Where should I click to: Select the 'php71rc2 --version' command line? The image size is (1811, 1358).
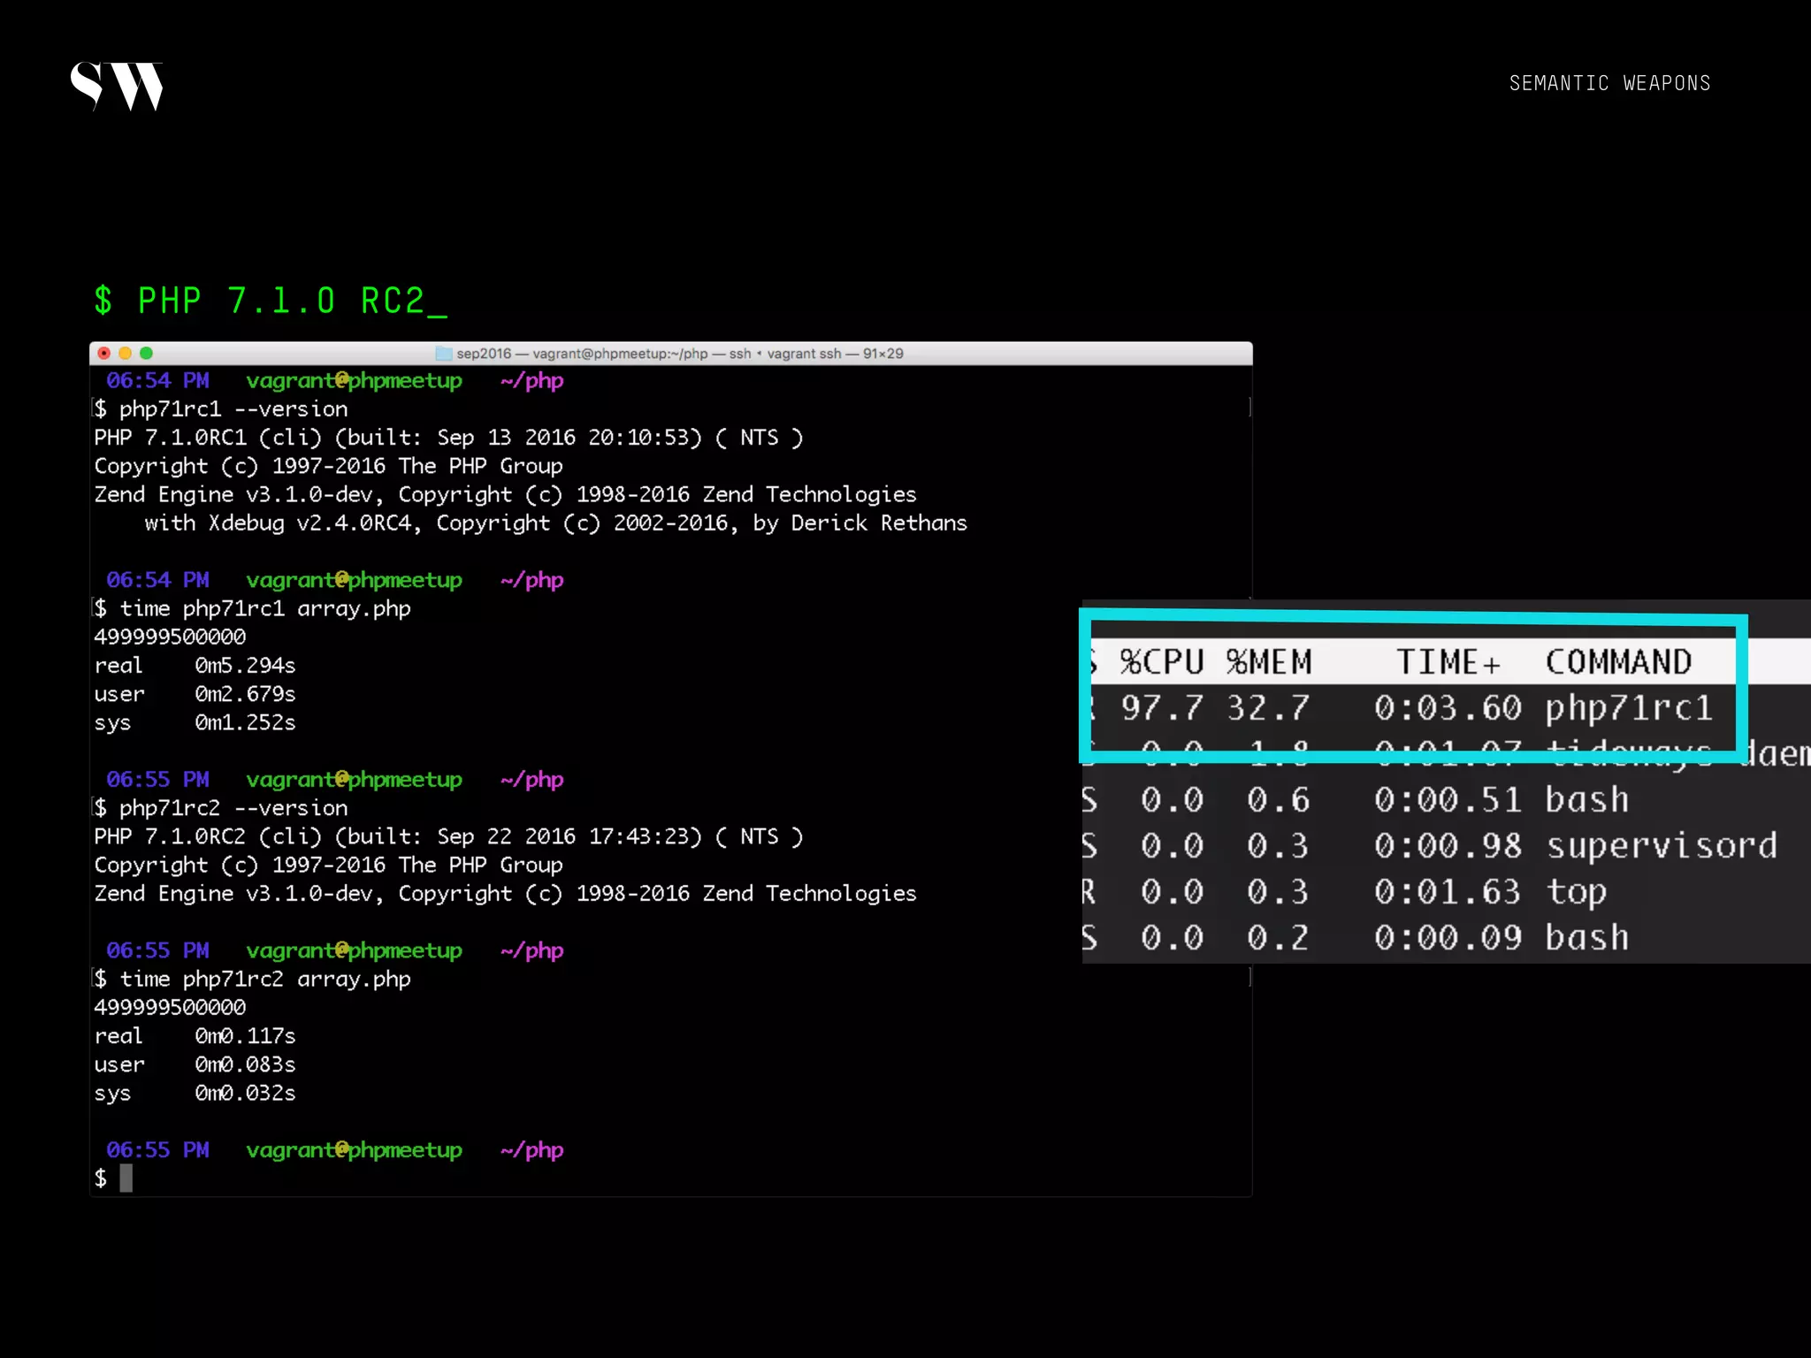pos(222,808)
